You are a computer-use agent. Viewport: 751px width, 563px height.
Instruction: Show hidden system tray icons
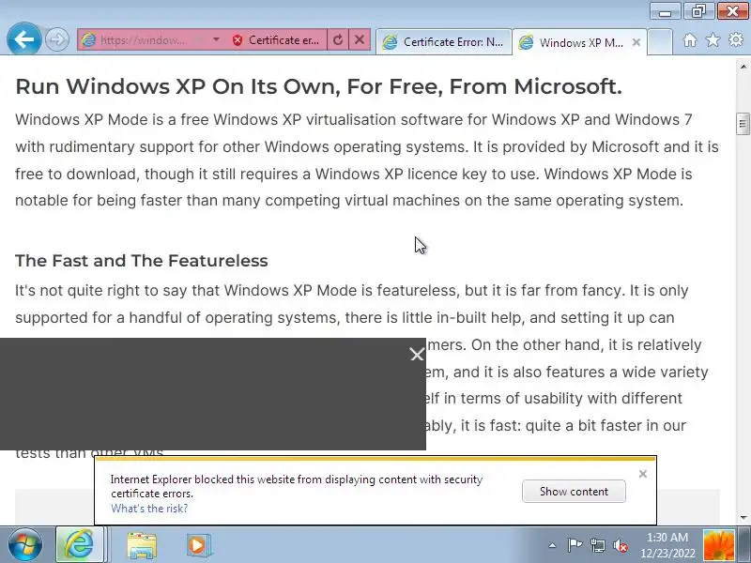pos(552,545)
